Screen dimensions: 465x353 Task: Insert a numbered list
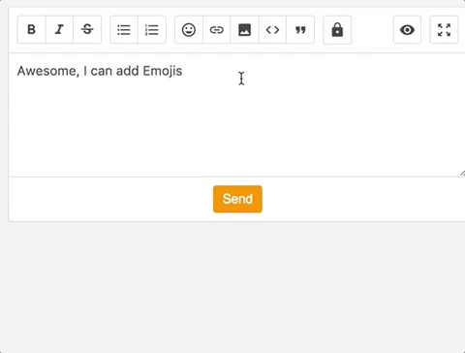coord(152,30)
